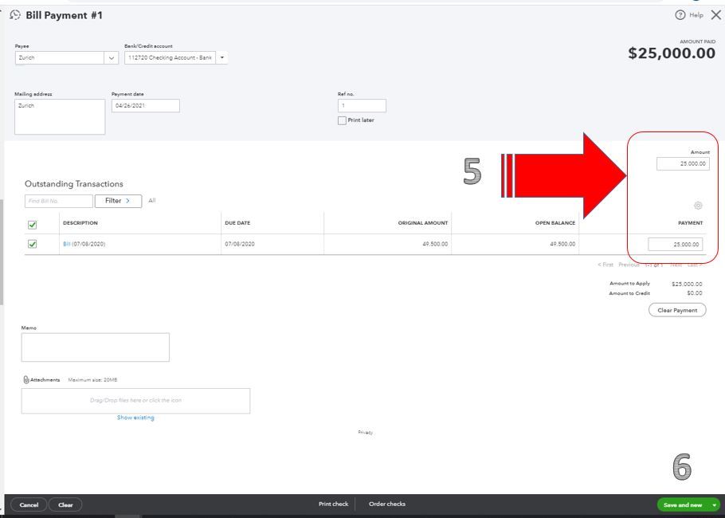Click the ORIGINAL AMOUNT column header

422,223
